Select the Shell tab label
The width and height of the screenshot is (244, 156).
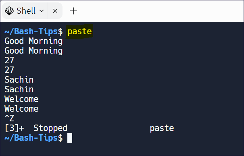point(26,11)
